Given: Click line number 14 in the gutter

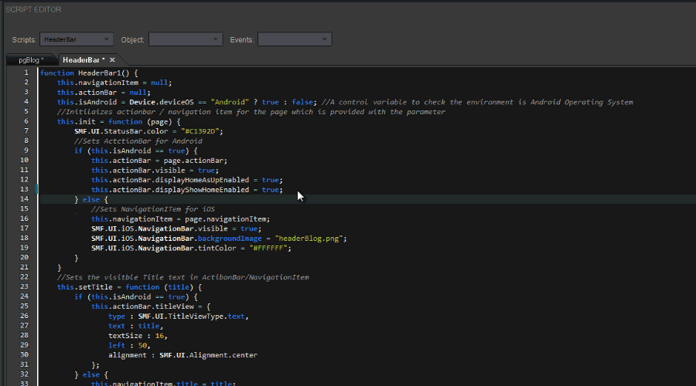Looking at the screenshot, I should [25, 199].
